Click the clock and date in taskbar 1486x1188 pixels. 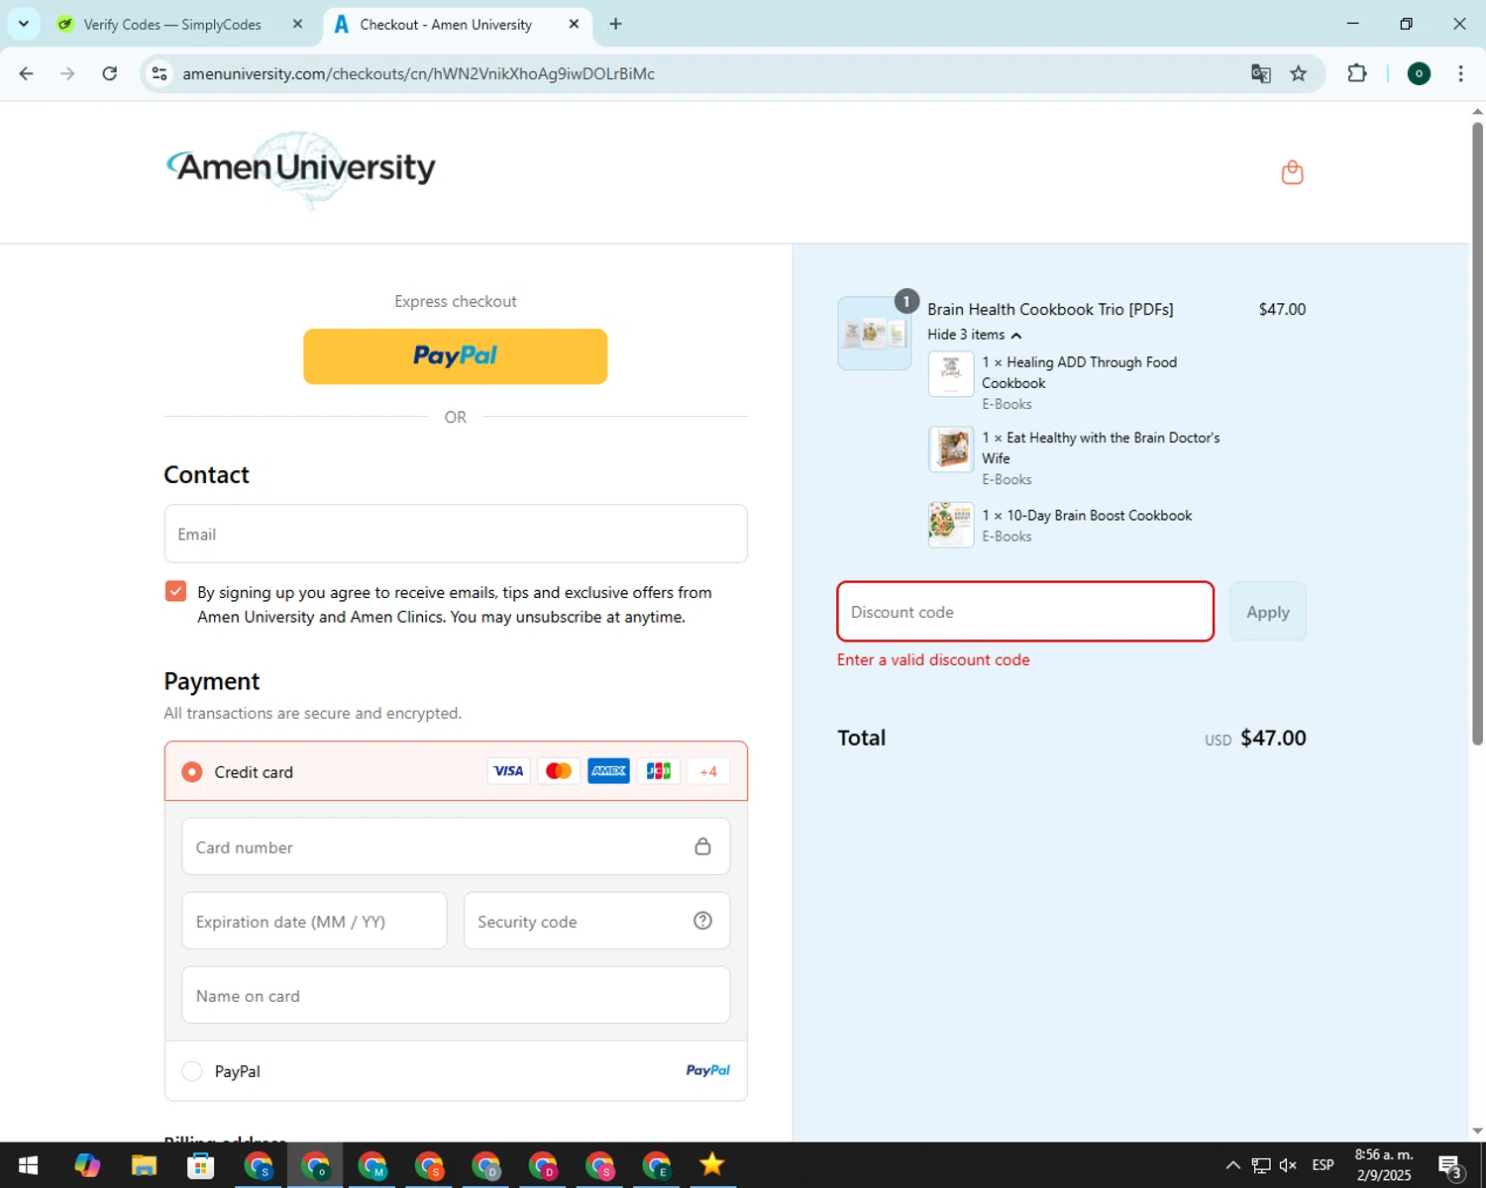coord(1384,1165)
